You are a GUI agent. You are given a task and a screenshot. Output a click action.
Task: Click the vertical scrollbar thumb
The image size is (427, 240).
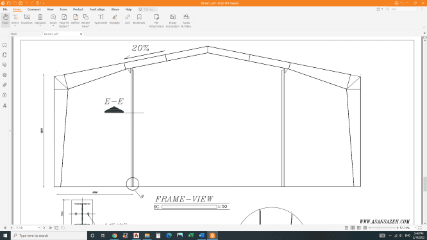[x=424, y=184]
